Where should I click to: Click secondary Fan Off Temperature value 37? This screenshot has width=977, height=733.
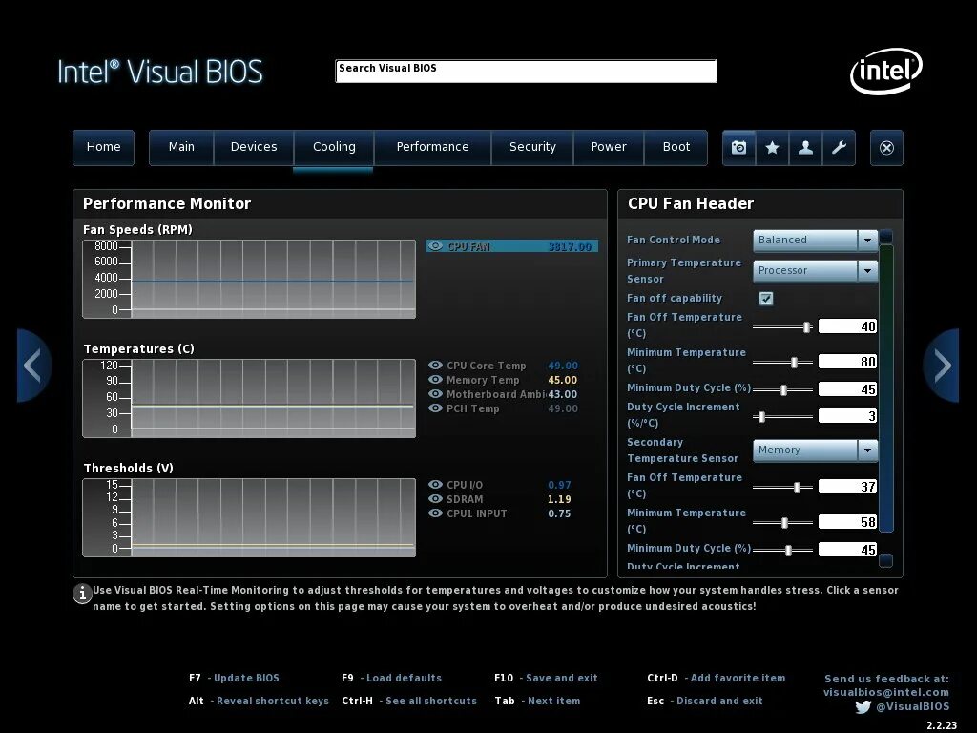coord(847,486)
